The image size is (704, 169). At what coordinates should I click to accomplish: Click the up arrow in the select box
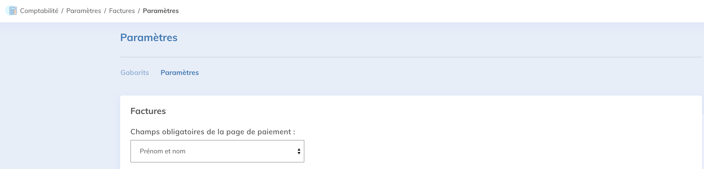pos(299,149)
